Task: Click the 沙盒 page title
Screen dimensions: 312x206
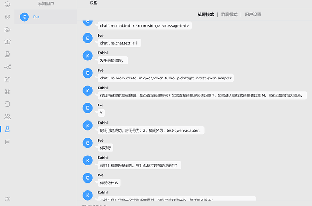Action: [93, 3]
